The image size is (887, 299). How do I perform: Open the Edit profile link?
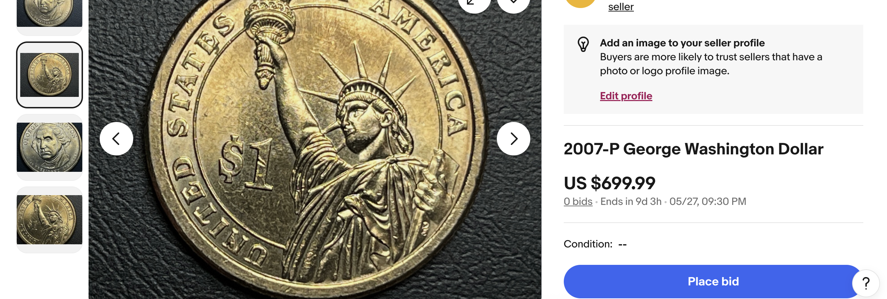(x=626, y=96)
